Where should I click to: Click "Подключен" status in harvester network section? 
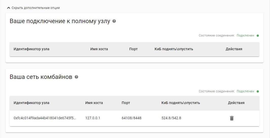coord(245,91)
